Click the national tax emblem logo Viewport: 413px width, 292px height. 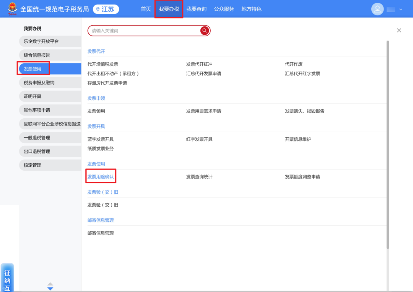pos(12,9)
